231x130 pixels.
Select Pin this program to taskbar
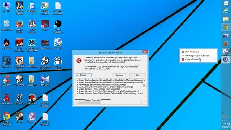click(x=198, y=56)
